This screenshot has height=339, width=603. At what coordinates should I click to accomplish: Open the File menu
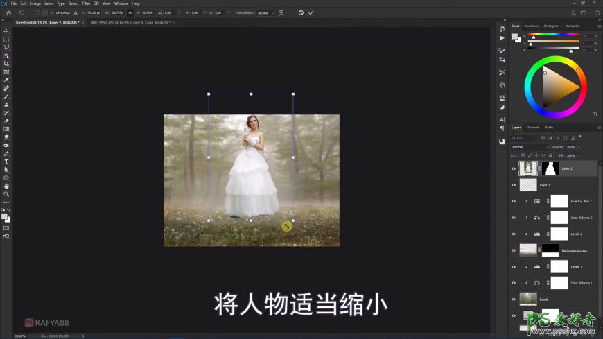click(x=13, y=3)
